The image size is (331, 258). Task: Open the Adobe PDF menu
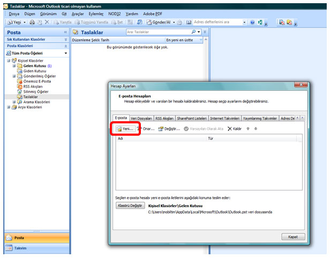click(153, 14)
